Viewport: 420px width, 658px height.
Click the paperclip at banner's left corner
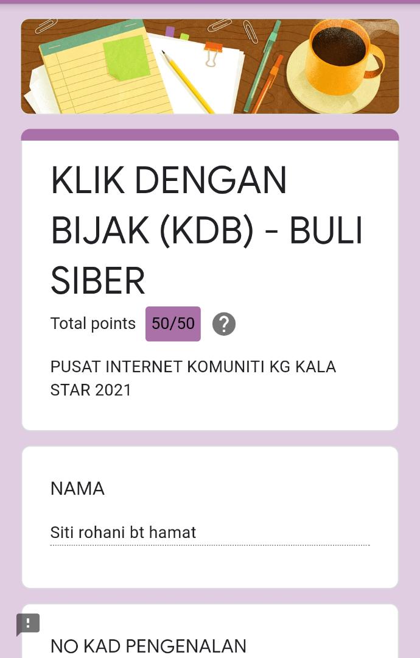[x=46, y=26]
